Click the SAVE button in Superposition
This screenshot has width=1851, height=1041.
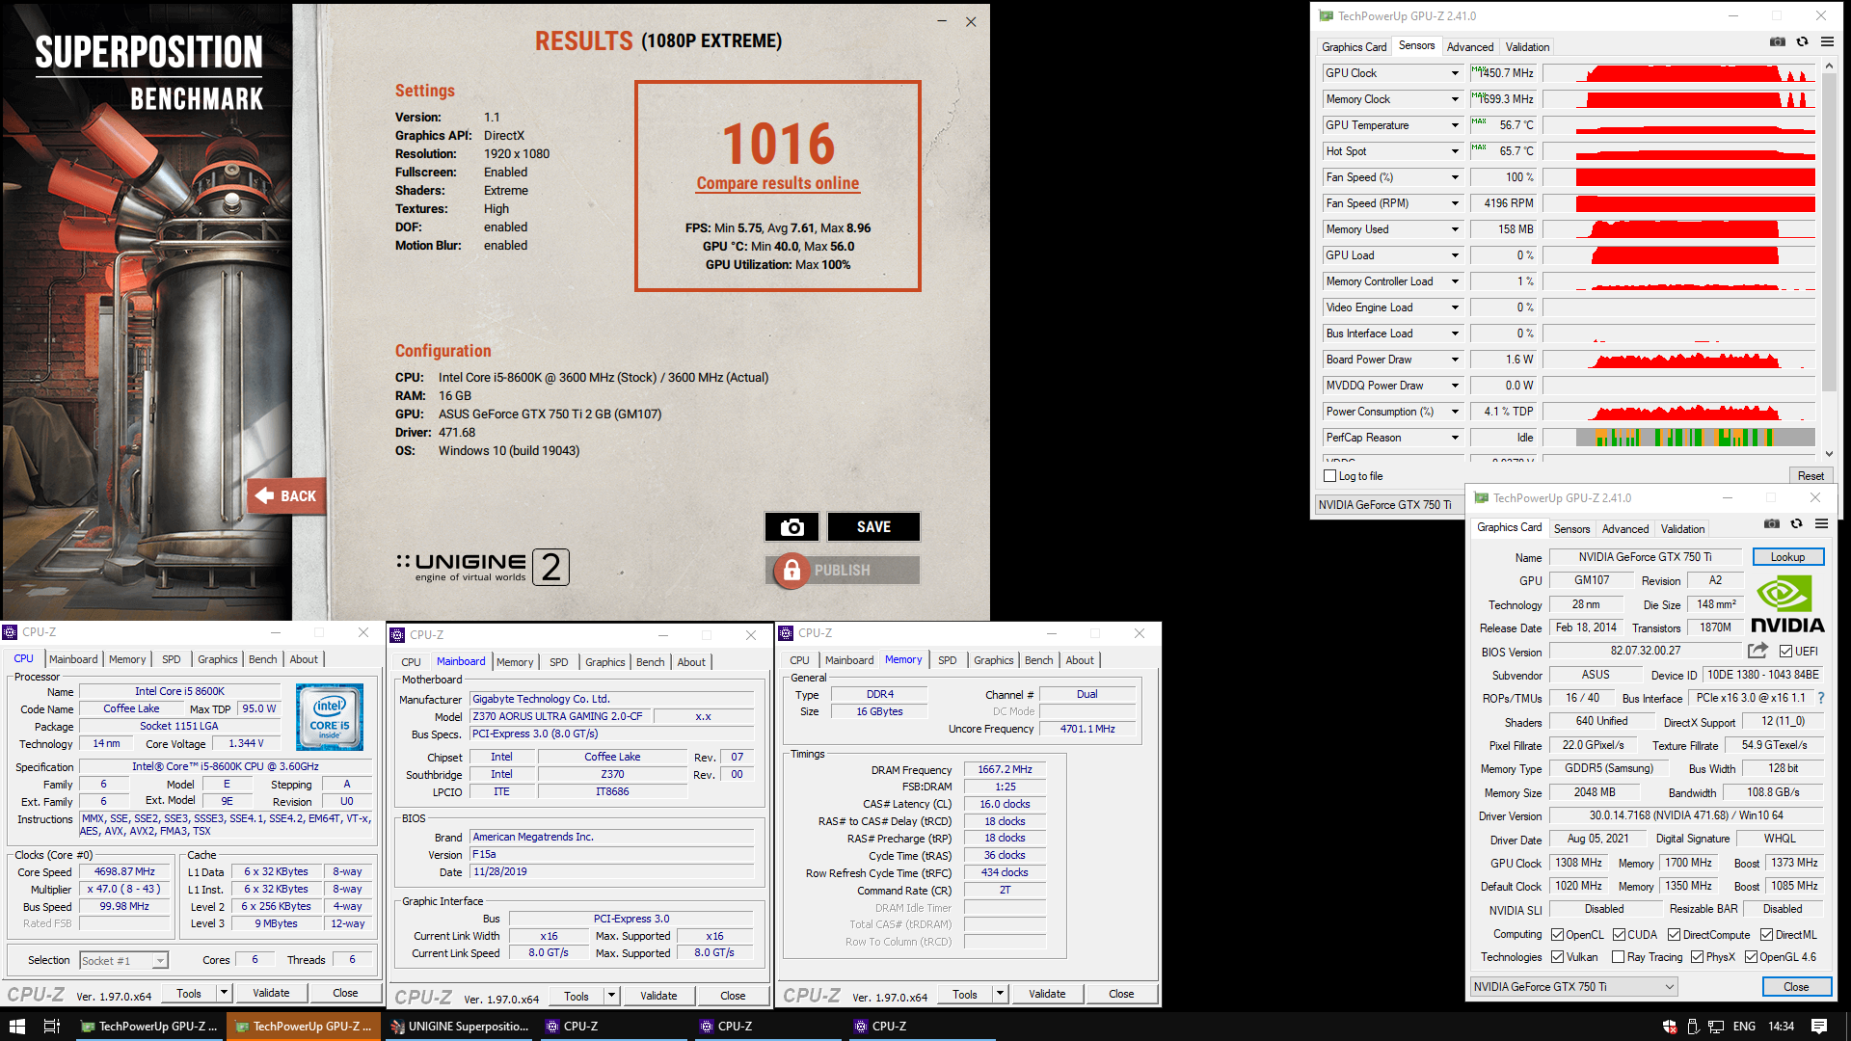pyautogui.click(x=873, y=526)
